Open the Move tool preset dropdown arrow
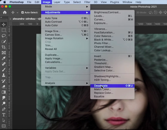 (x=17, y=13)
